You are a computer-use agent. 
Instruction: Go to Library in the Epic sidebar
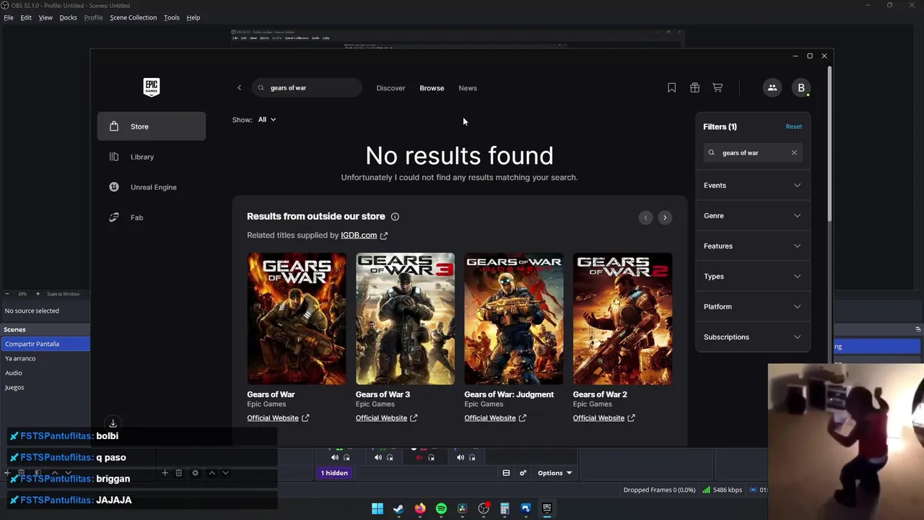point(152,157)
